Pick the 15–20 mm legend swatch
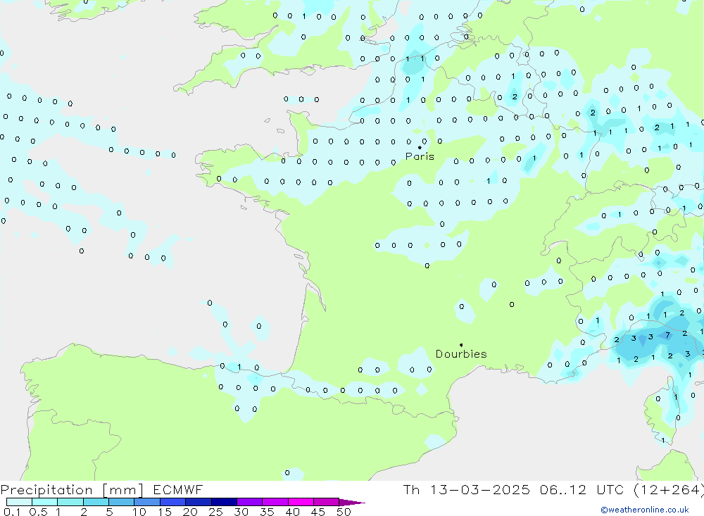This screenshot has width=704, height=516. click(172, 502)
